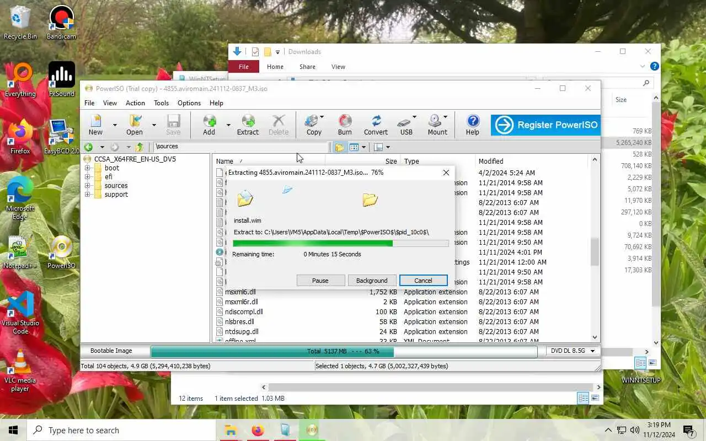This screenshot has width=706, height=441.
Task: Click the Extract toolbar icon
Action: point(248,125)
